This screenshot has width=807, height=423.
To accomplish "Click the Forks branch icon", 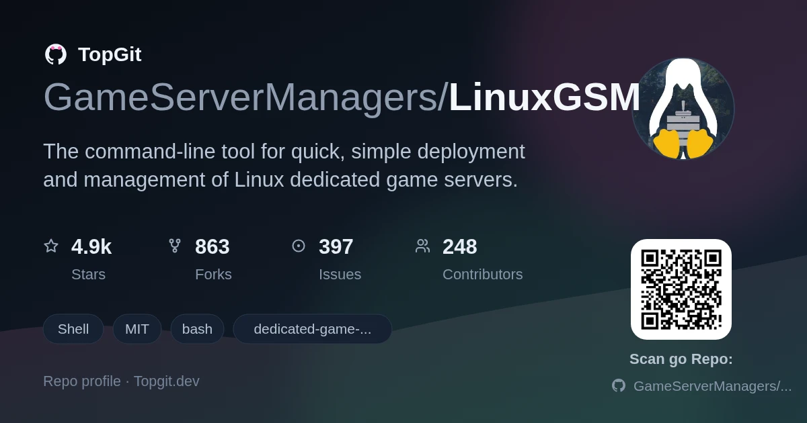I will coord(175,246).
